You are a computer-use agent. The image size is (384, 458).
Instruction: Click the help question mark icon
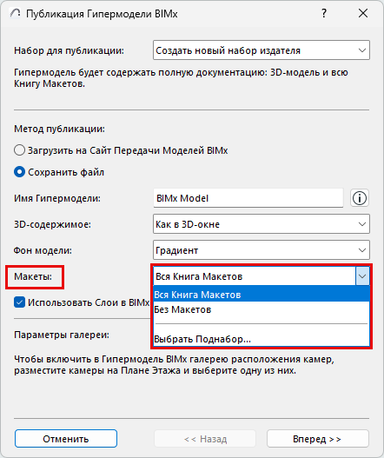(x=324, y=13)
